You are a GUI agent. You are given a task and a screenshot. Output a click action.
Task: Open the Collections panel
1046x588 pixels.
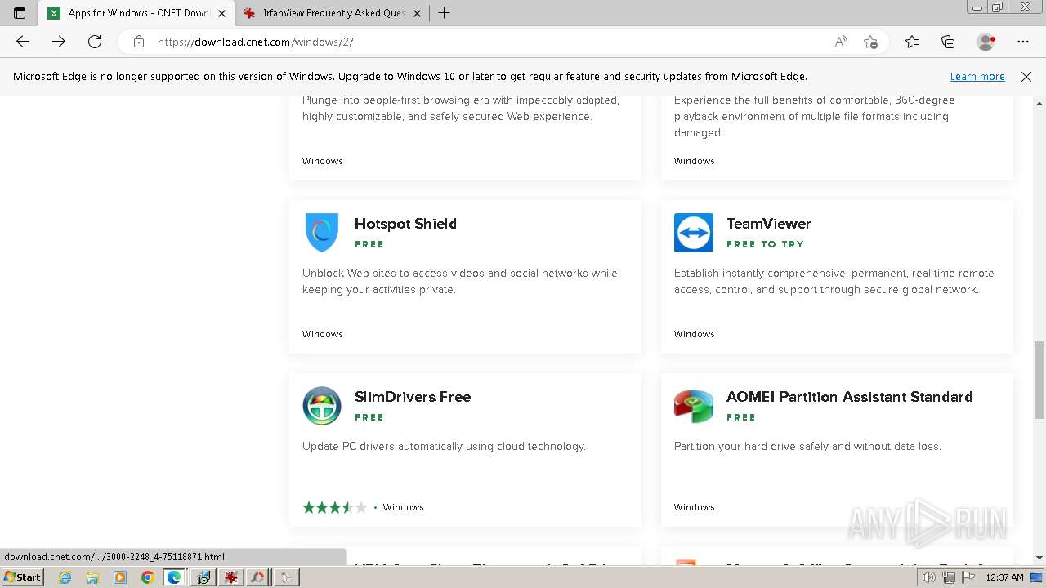coord(948,42)
